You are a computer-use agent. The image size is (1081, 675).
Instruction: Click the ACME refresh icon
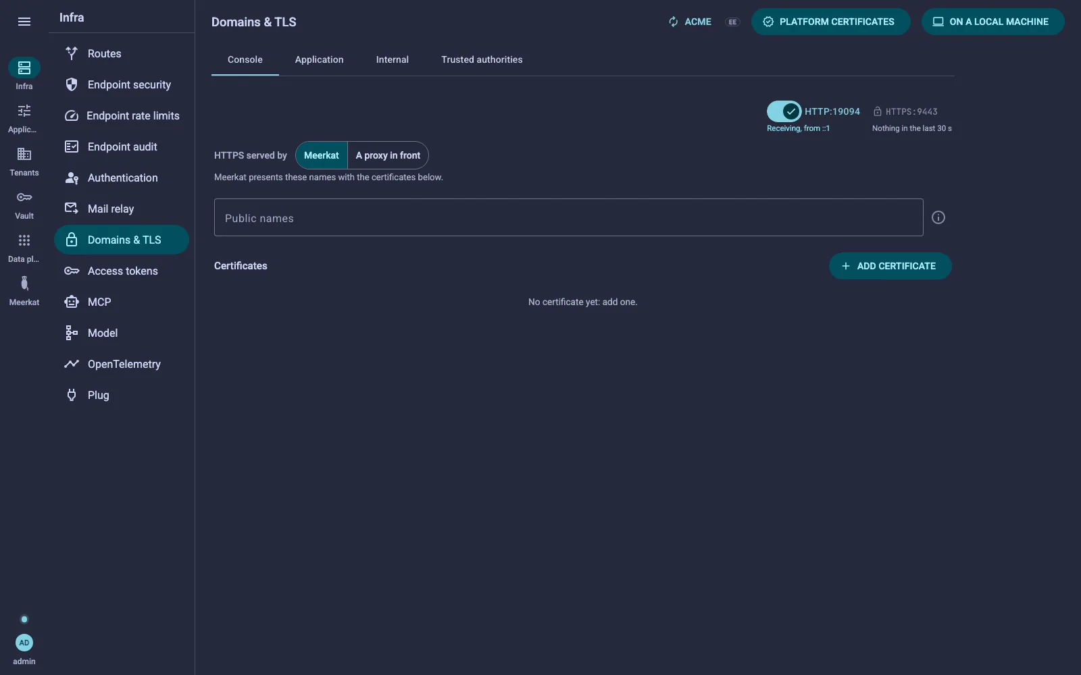click(673, 22)
